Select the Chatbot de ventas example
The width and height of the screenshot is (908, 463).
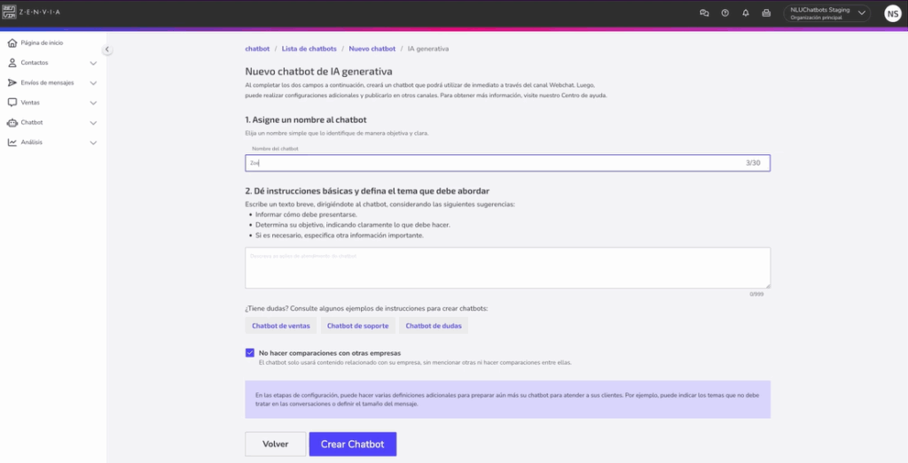pos(280,326)
